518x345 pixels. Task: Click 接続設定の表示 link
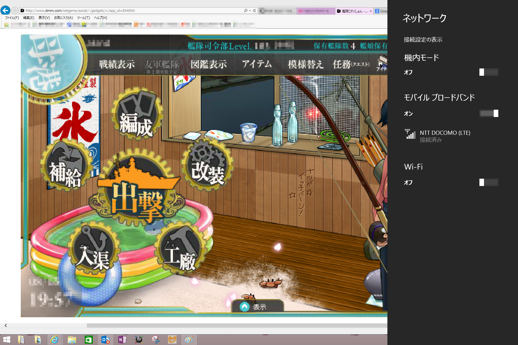423,40
